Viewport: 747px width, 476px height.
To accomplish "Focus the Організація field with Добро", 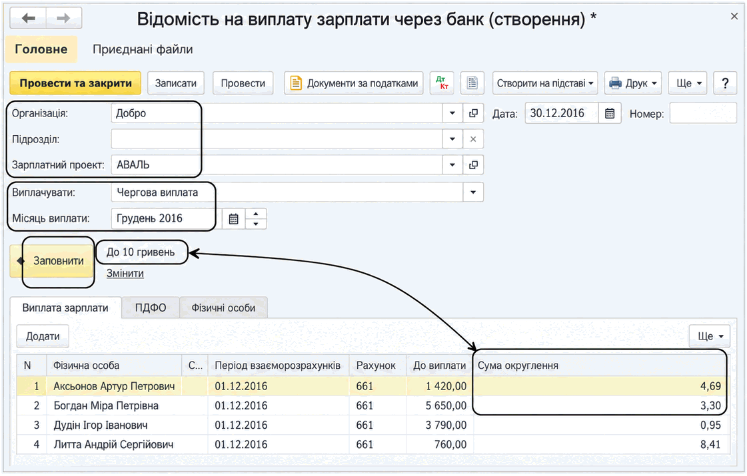I will tap(277, 113).
